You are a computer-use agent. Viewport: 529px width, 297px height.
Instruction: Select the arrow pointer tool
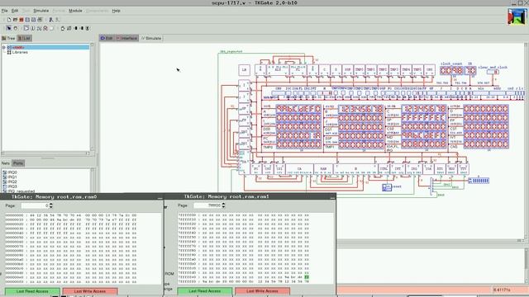point(9,28)
